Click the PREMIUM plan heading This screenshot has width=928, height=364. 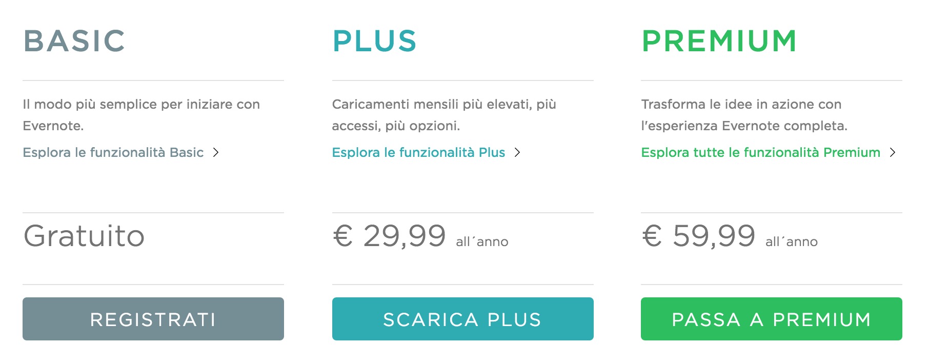(719, 41)
